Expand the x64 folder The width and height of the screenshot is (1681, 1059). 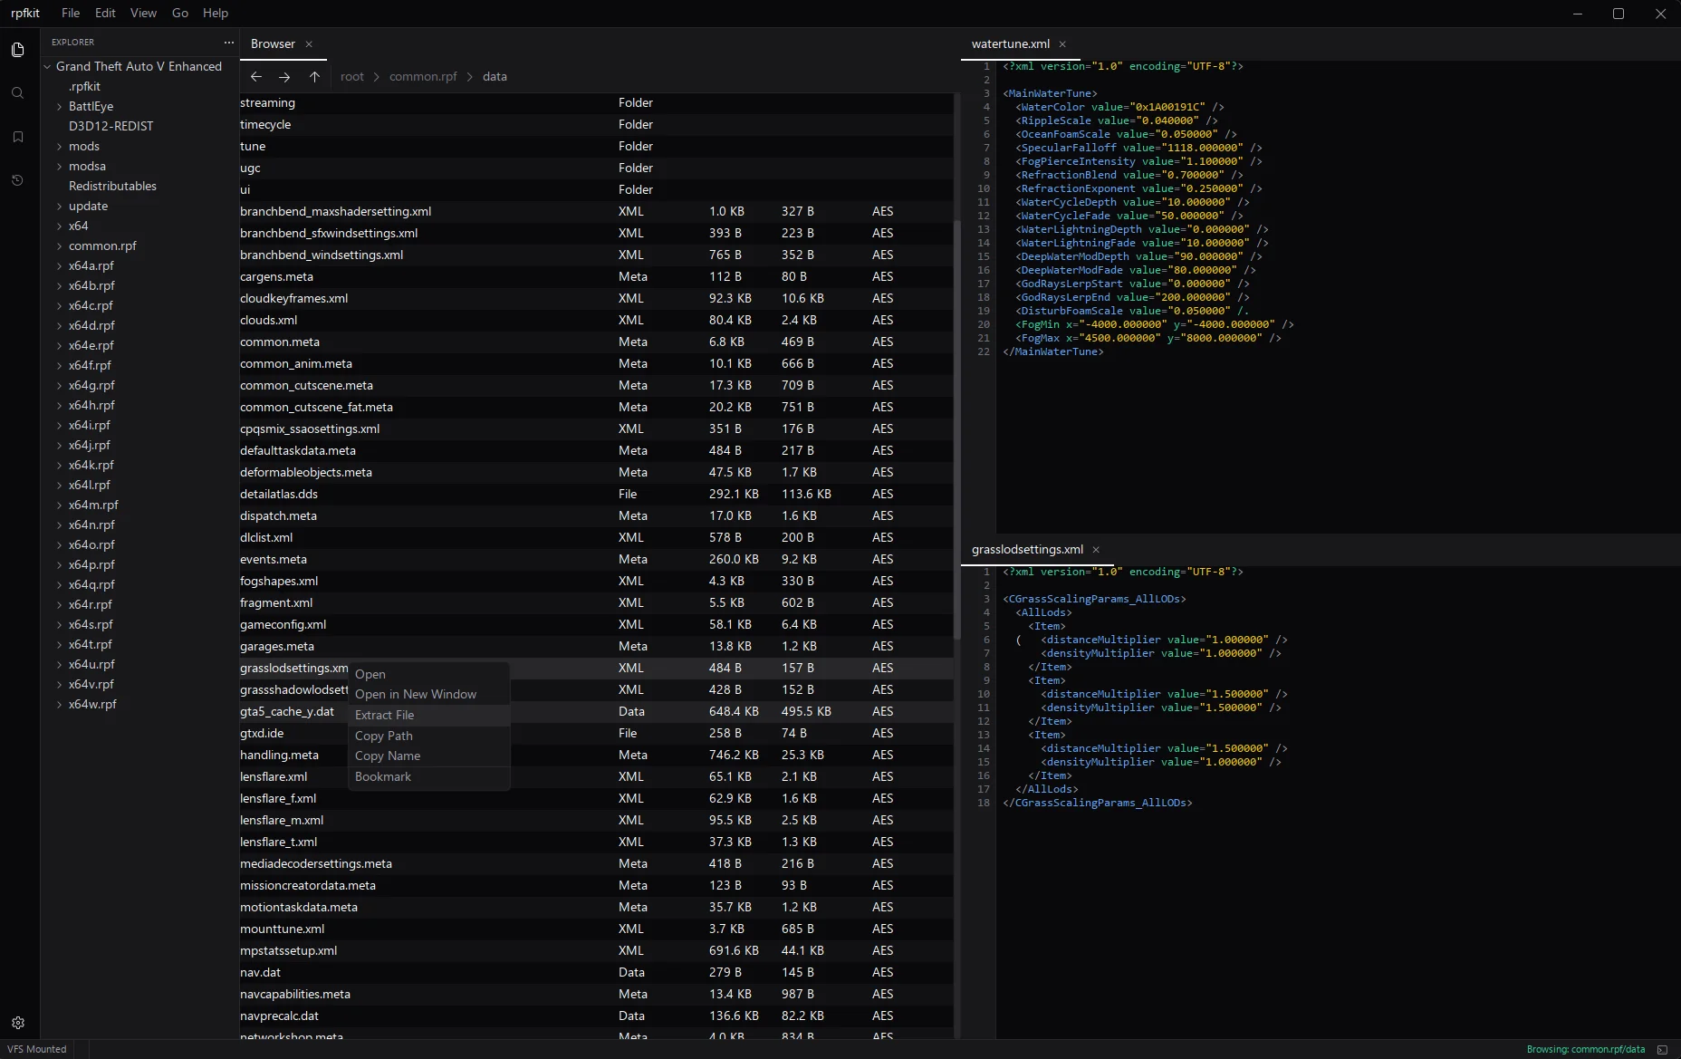click(60, 226)
